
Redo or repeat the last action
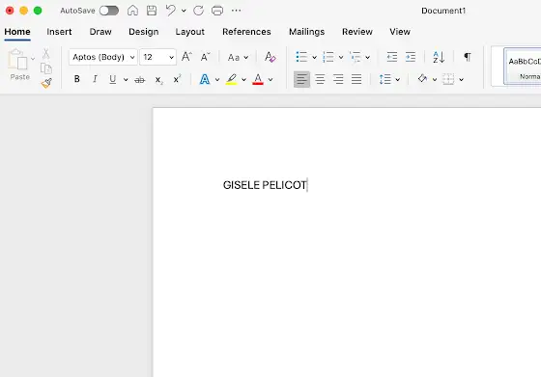coord(198,11)
